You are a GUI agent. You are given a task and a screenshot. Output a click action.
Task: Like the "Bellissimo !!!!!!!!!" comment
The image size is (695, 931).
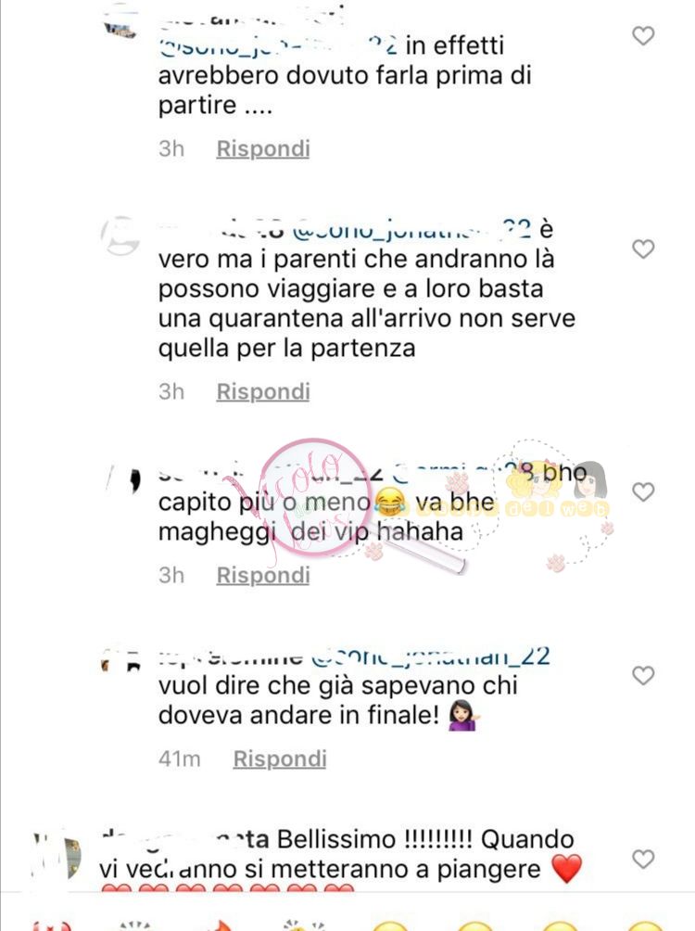point(643,860)
